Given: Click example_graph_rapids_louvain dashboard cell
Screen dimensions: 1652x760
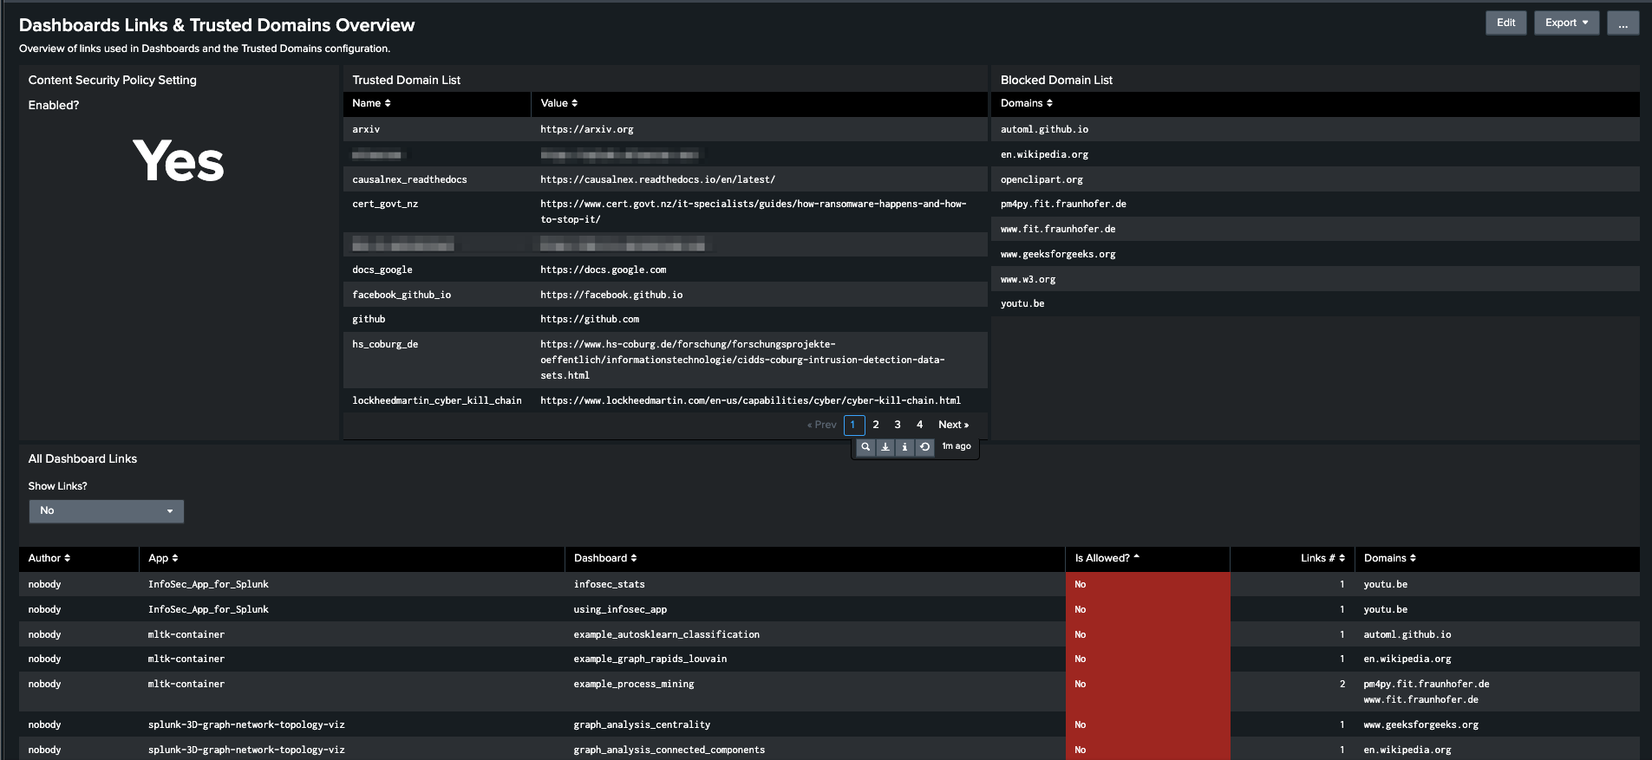Looking at the screenshot, I should pyautogui.click(x=650, y=659).
